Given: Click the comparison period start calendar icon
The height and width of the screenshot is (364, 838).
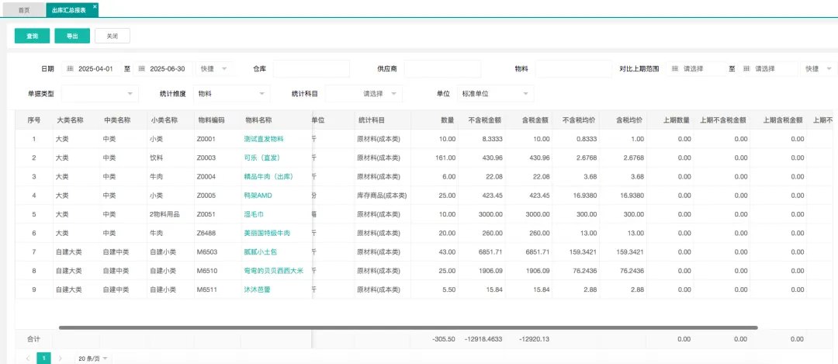Looking at the screenshot, I should pyautogui.click(x=674, y=69).
